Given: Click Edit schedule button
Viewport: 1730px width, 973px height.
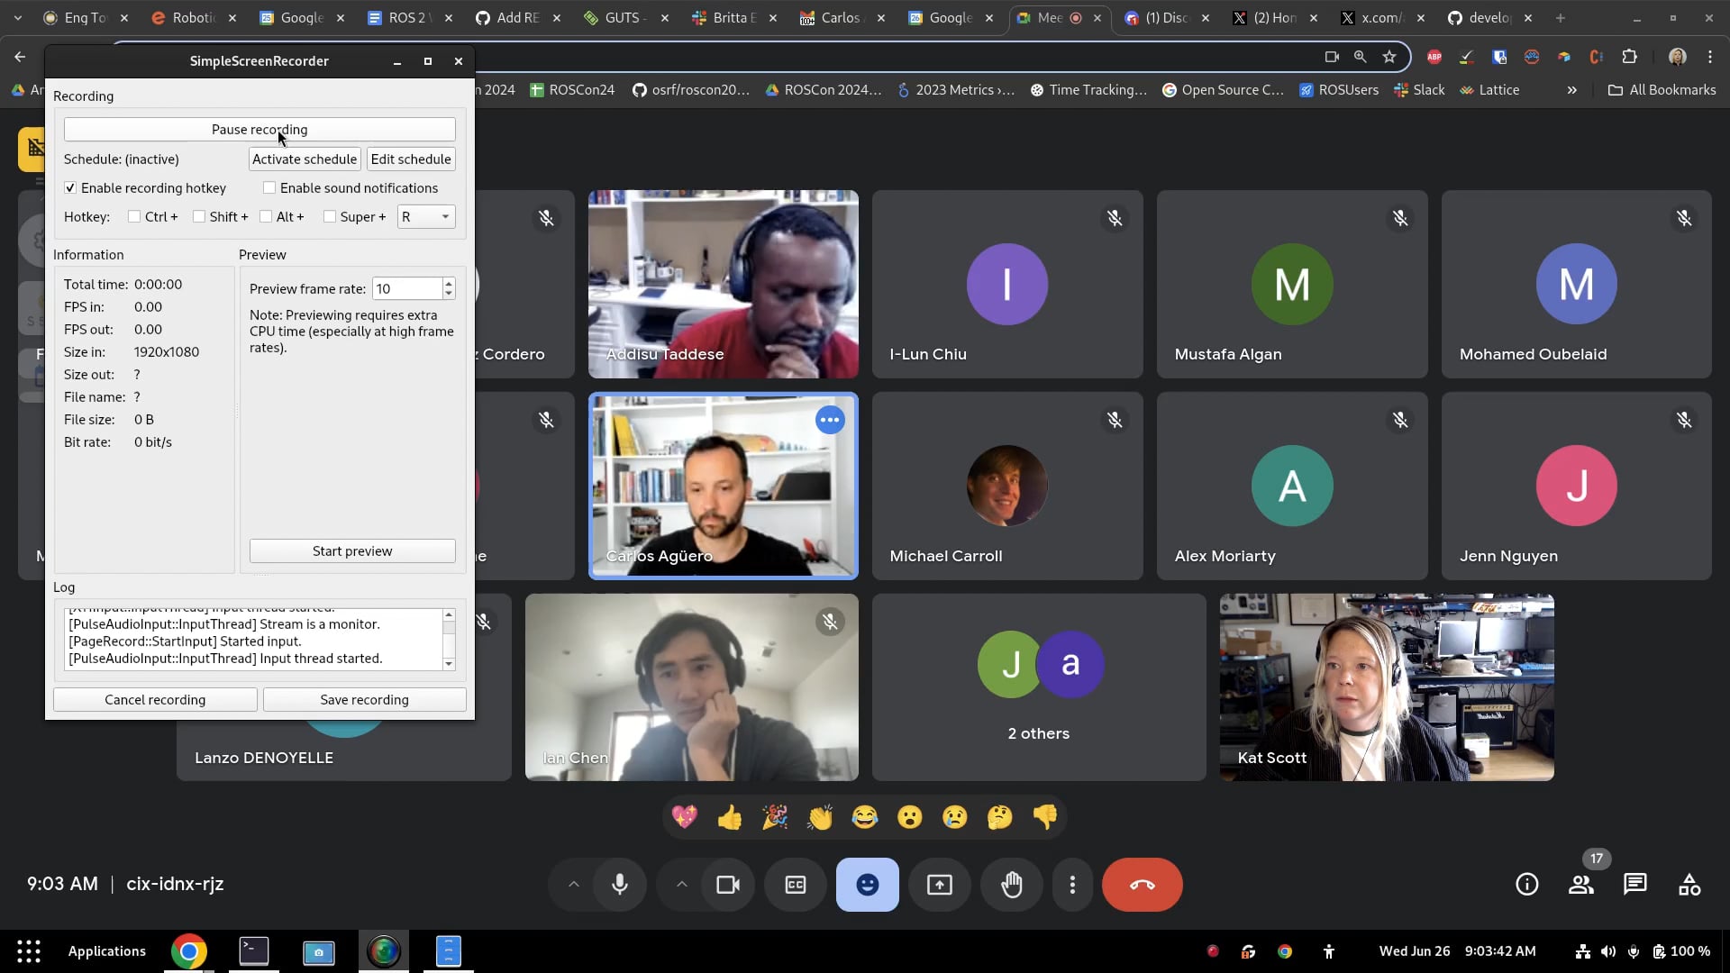Looking at the screenshot, I should (411, 159).
